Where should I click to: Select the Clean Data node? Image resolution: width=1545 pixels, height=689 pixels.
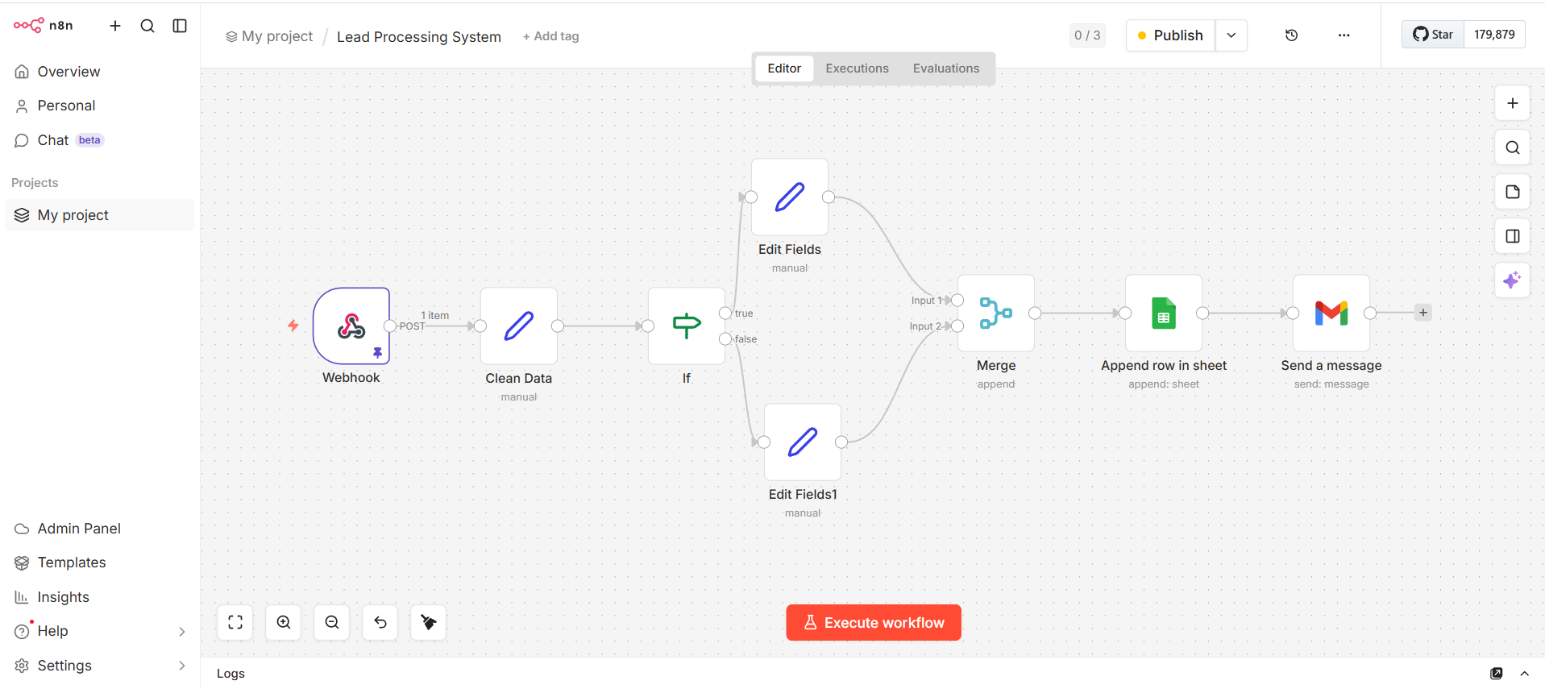[519, 326]
